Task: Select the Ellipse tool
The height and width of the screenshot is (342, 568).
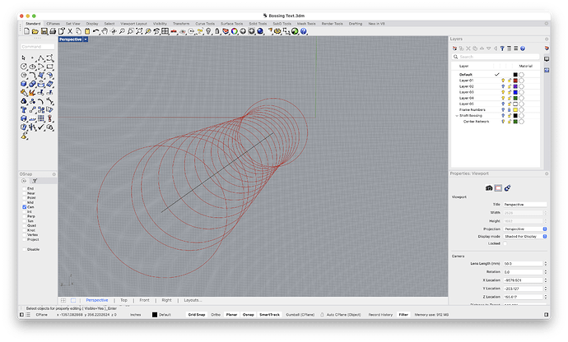Action: pyautogui.click(x=32, y=67)
